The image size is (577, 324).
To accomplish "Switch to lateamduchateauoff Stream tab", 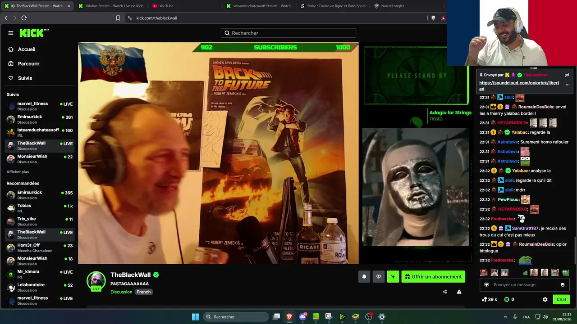I will pos(259,6).
